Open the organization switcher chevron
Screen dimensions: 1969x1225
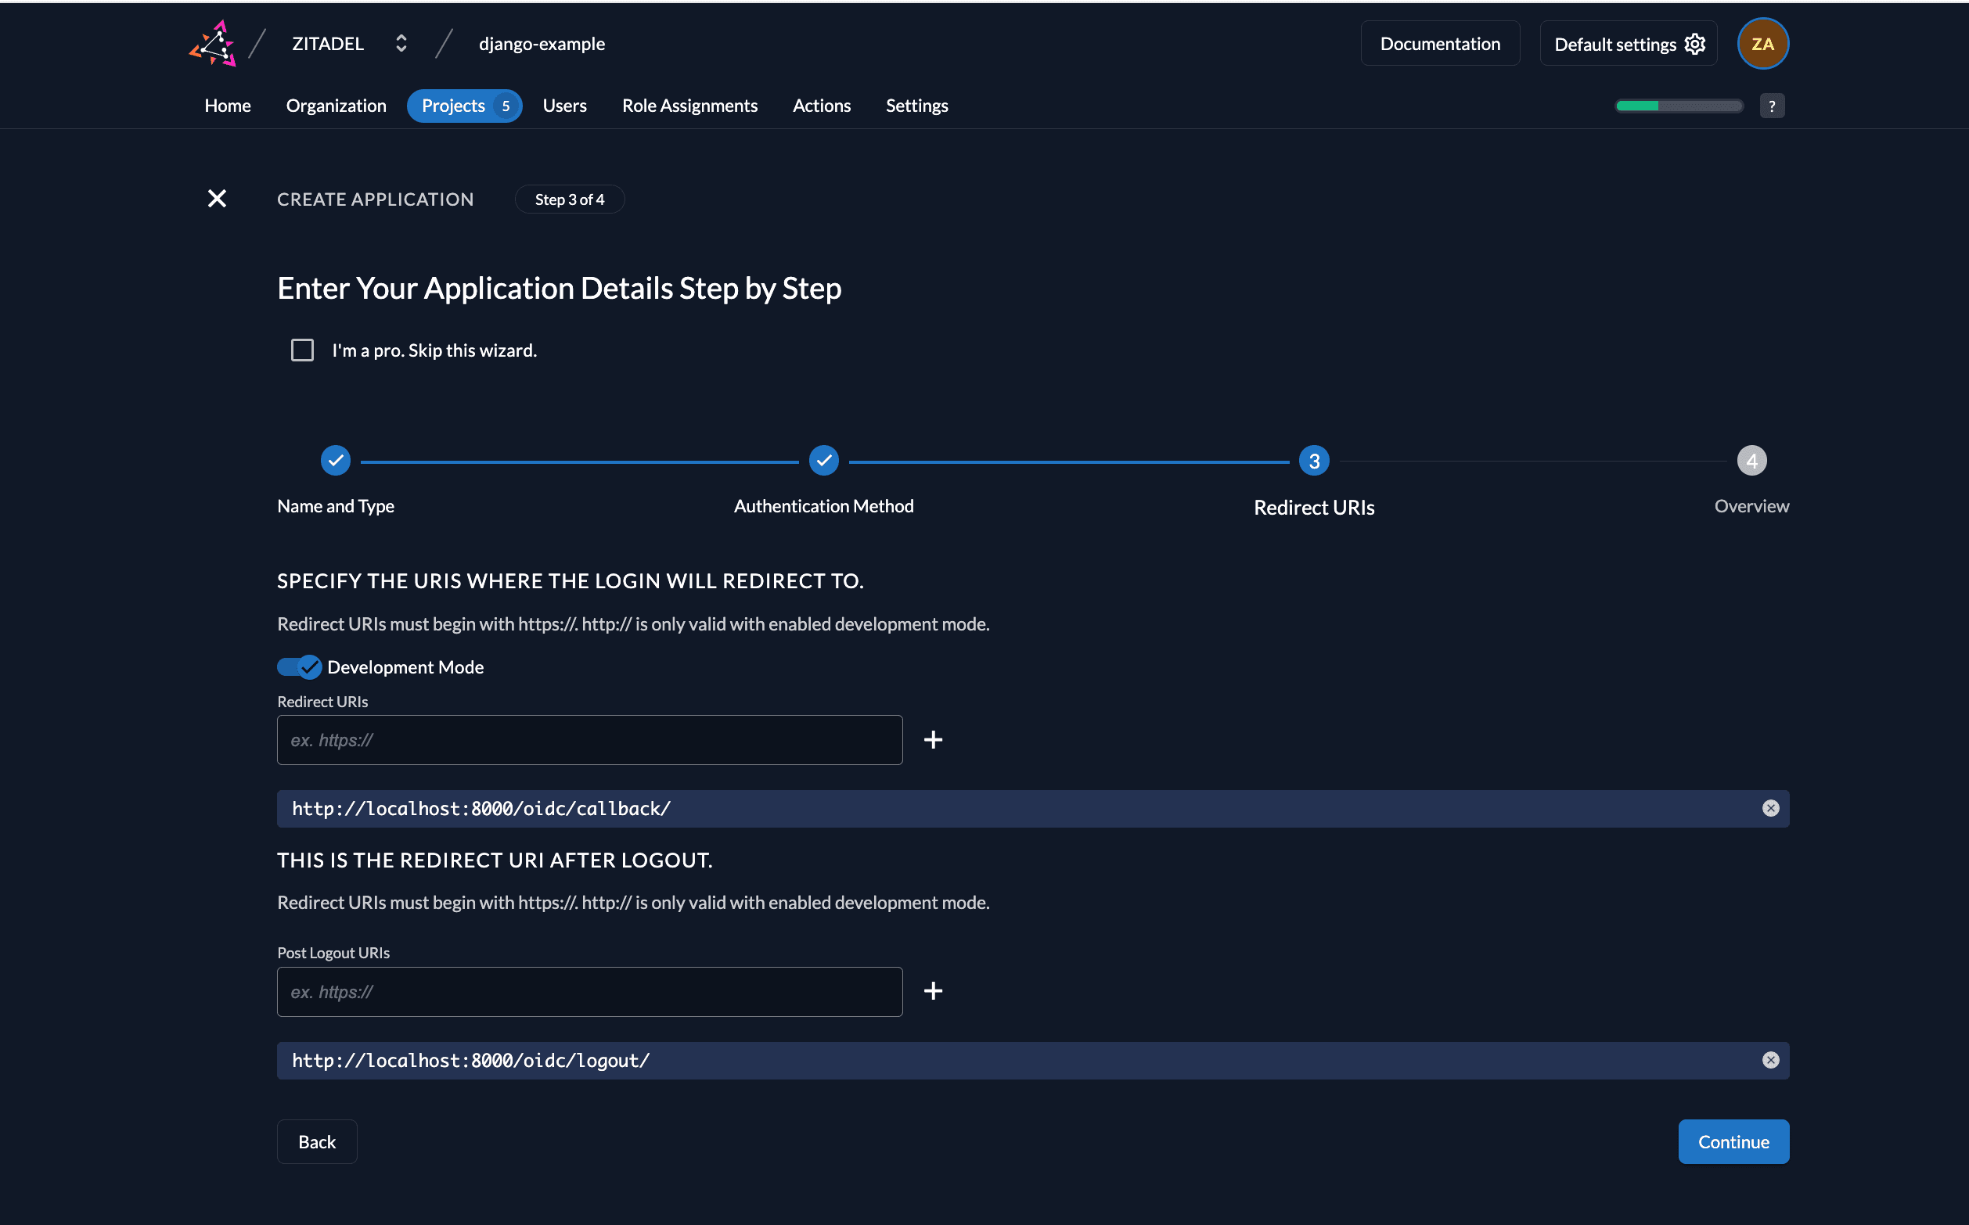click(x=400, y=43)
